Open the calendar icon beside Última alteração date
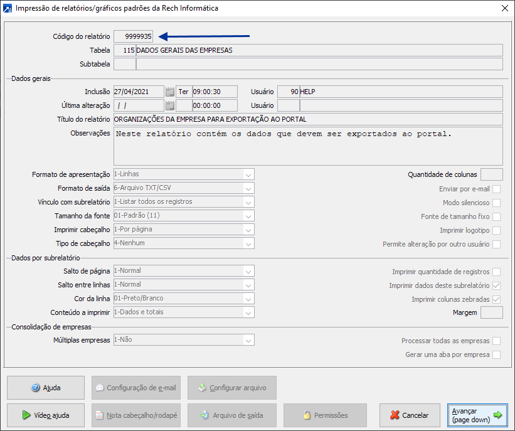 (x=170, y=105)
